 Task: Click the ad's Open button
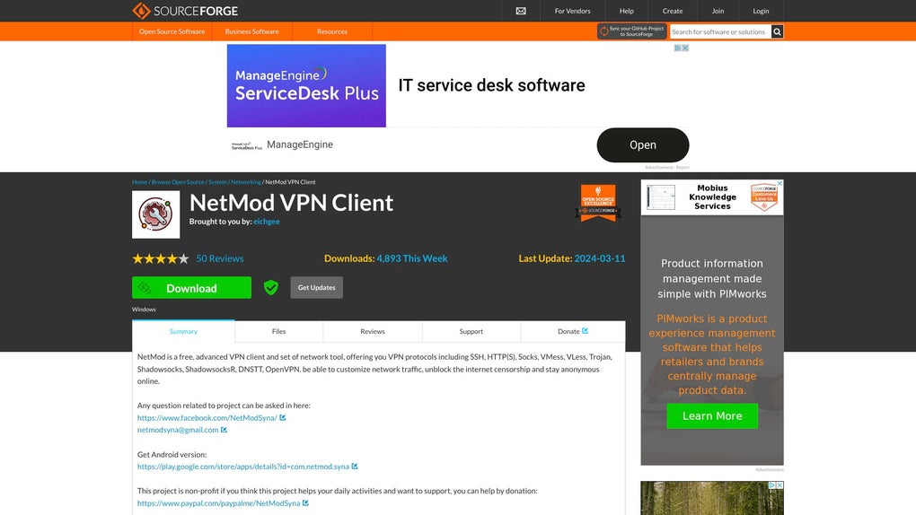(x=643, y=144)
